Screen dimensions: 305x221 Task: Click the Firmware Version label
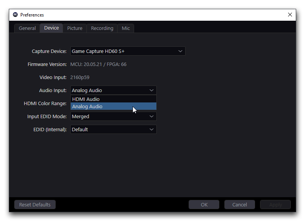(47, 64)
